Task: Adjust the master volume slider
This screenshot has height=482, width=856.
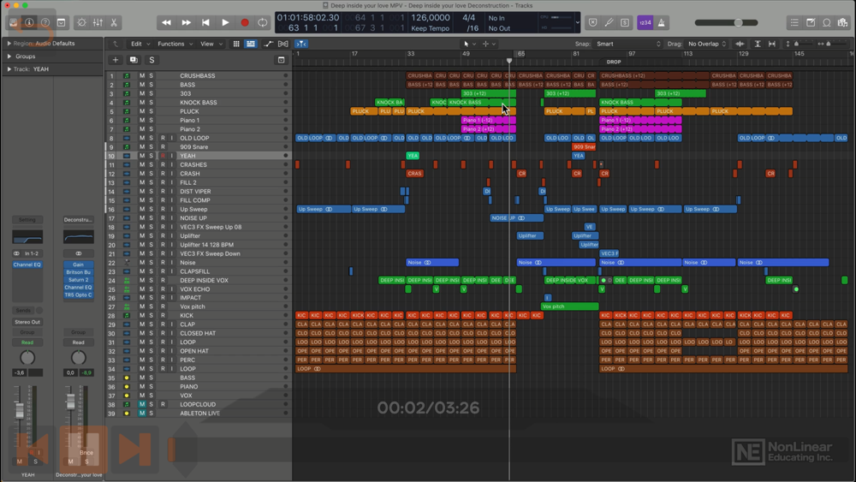Action: [x=726, y=22]
